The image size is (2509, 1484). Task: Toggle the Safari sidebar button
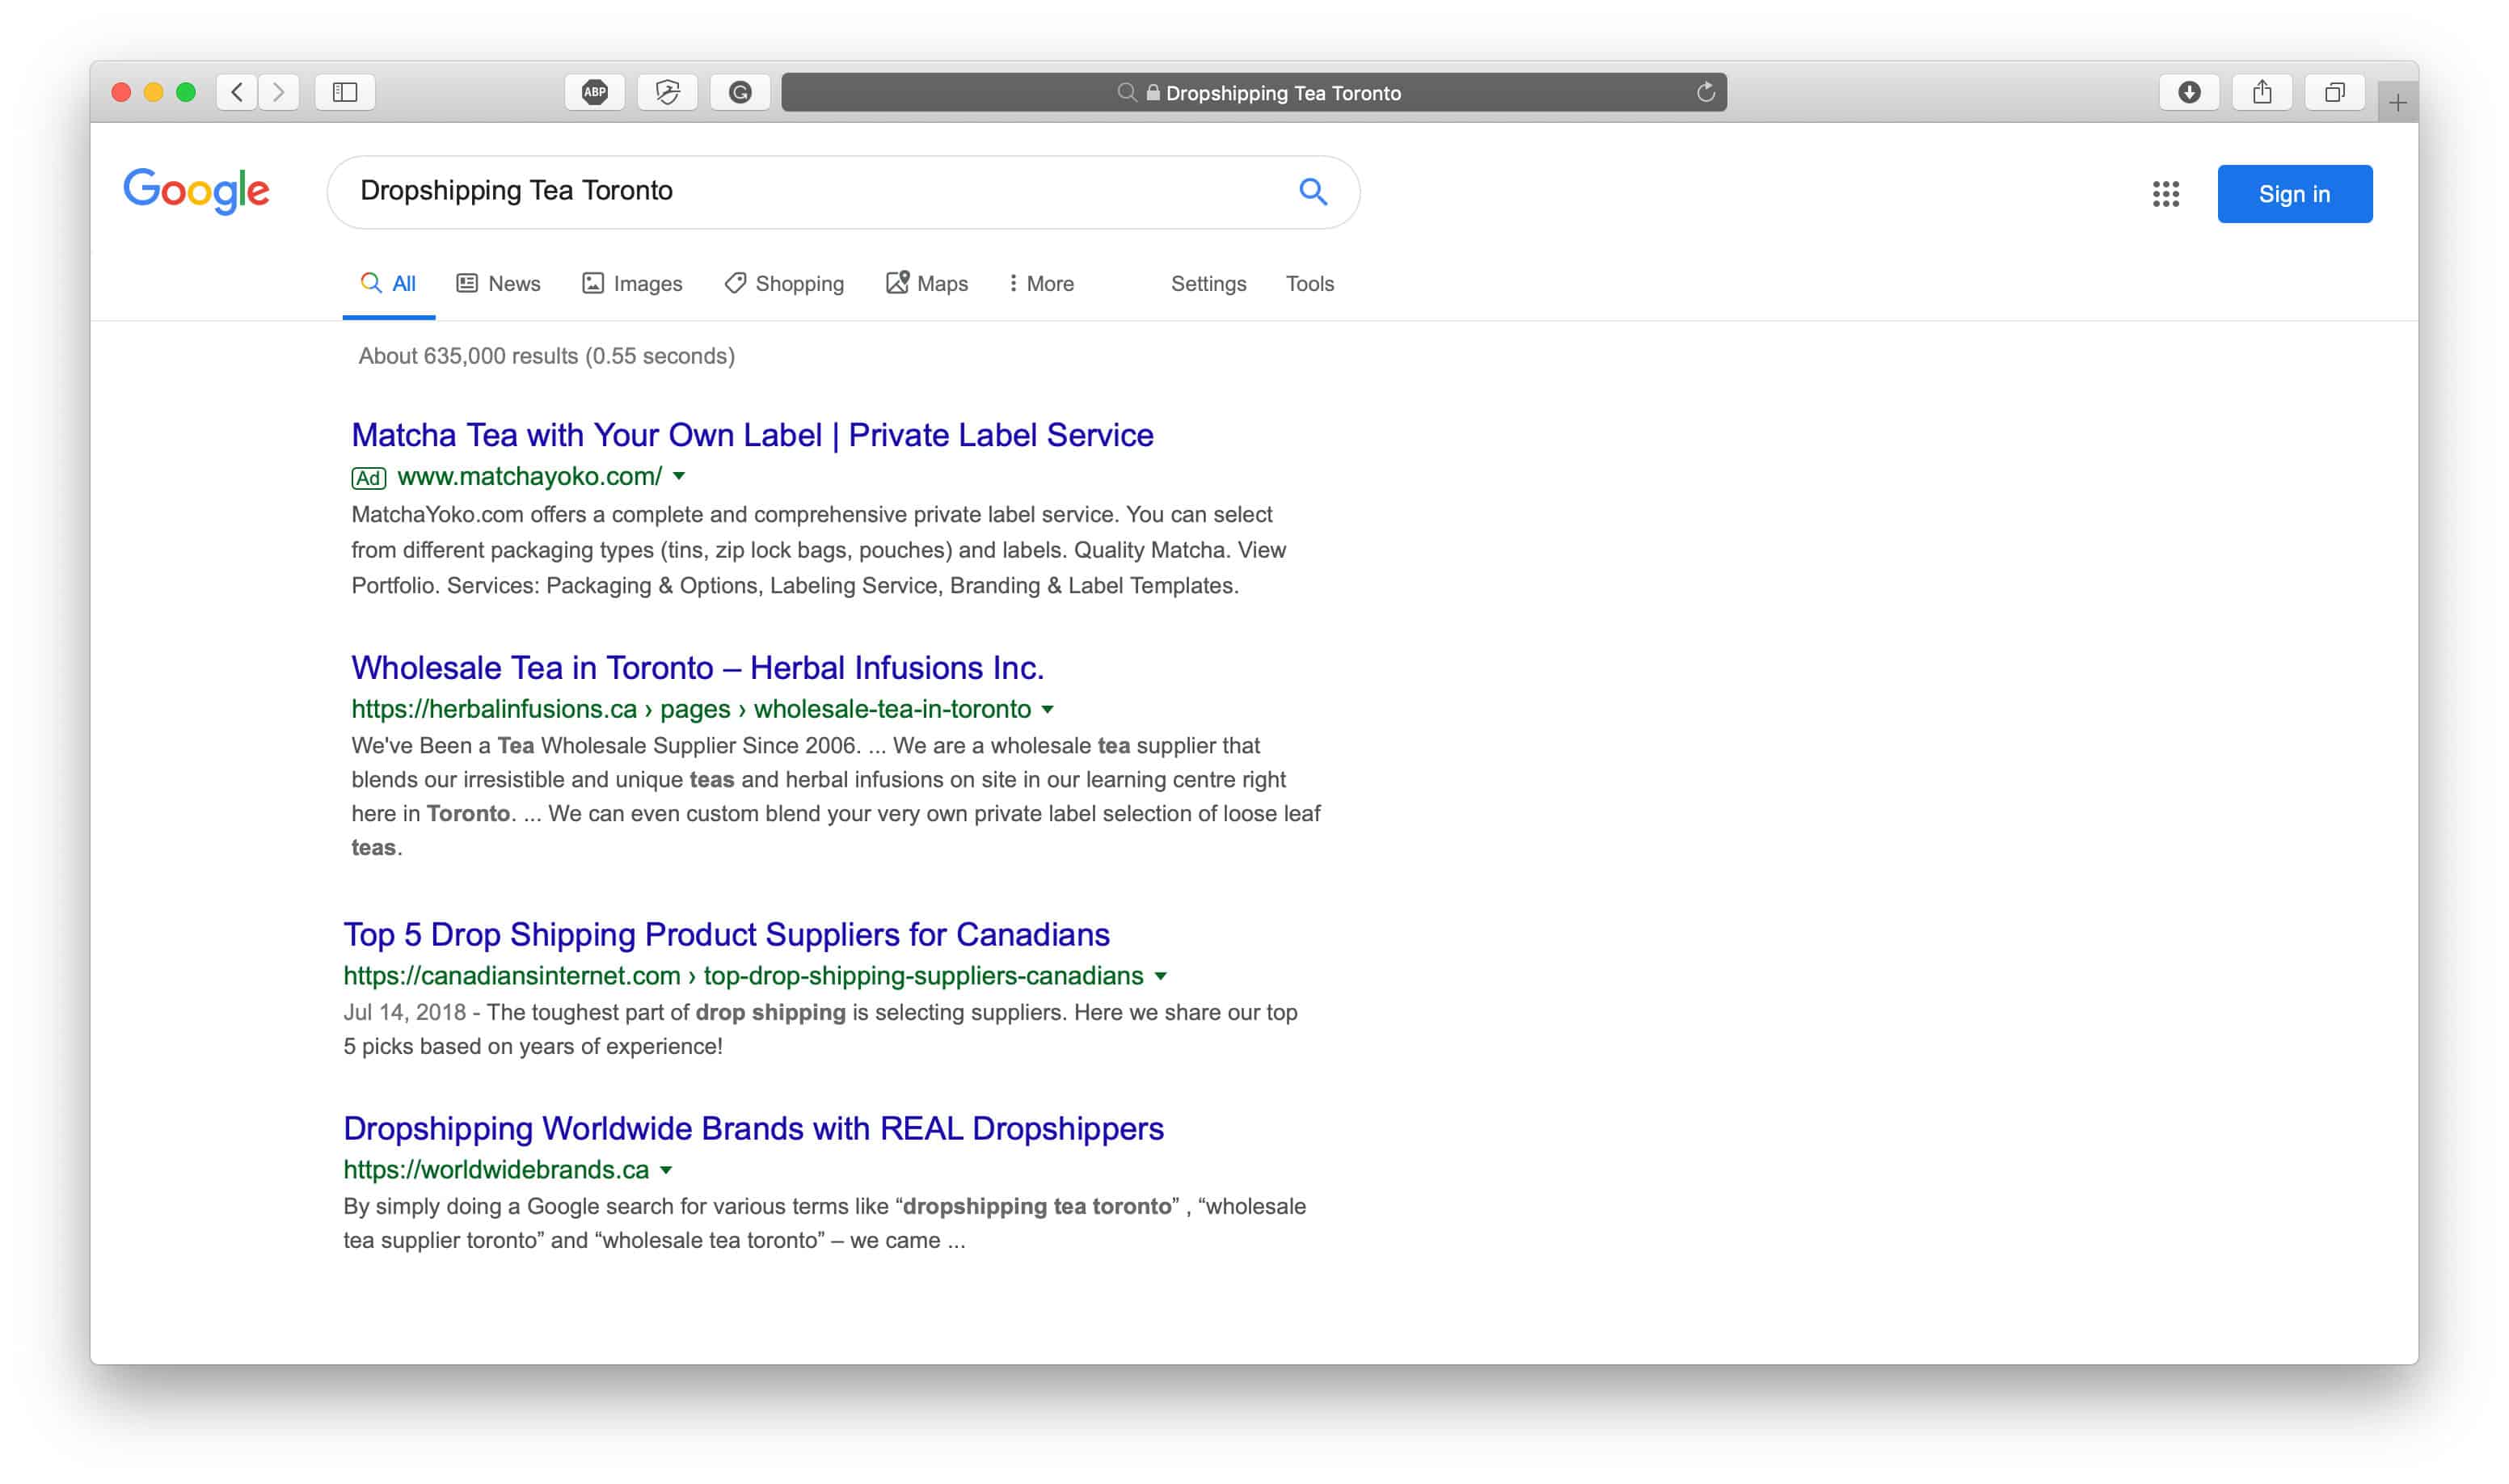coord(345,92)
